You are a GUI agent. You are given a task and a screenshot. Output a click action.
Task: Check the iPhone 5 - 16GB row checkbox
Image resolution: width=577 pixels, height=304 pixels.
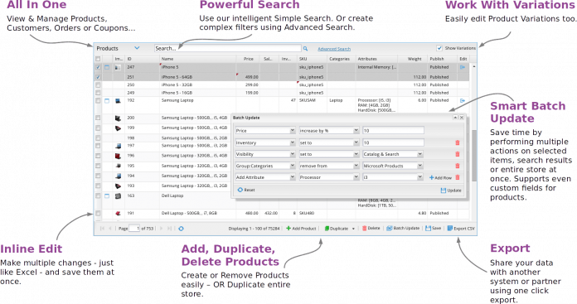(98, 93)
